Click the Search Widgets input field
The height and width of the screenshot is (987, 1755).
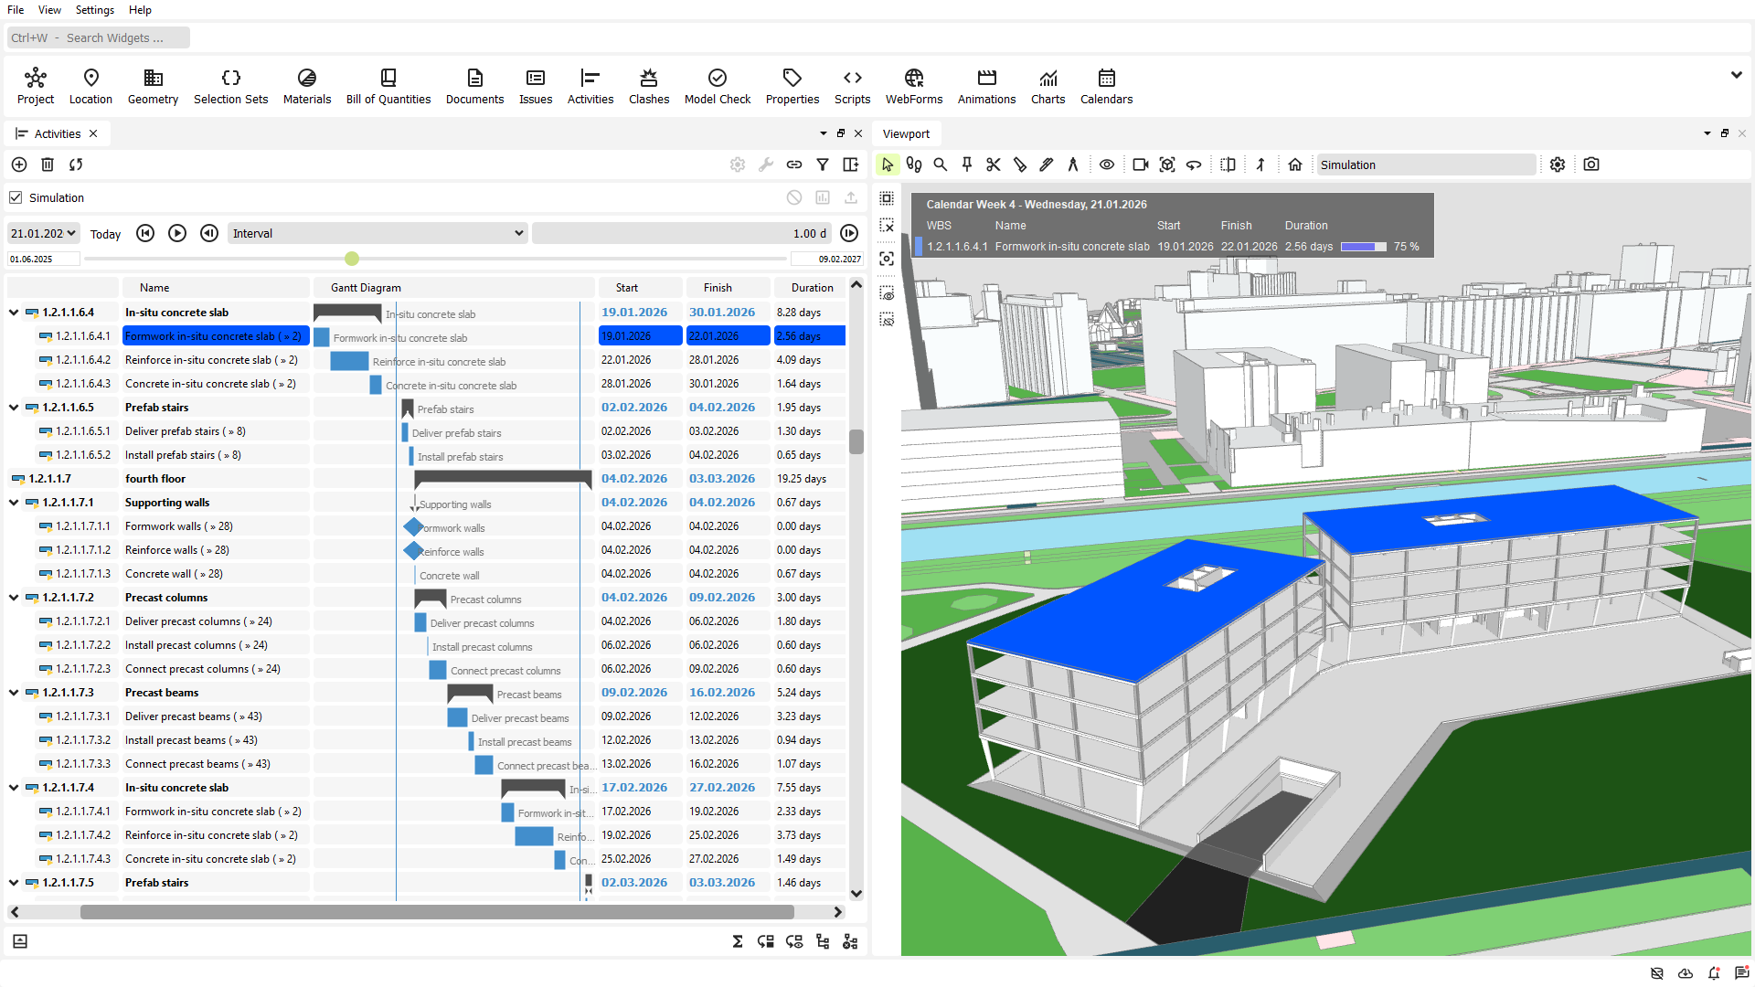[x=99, y=37]
